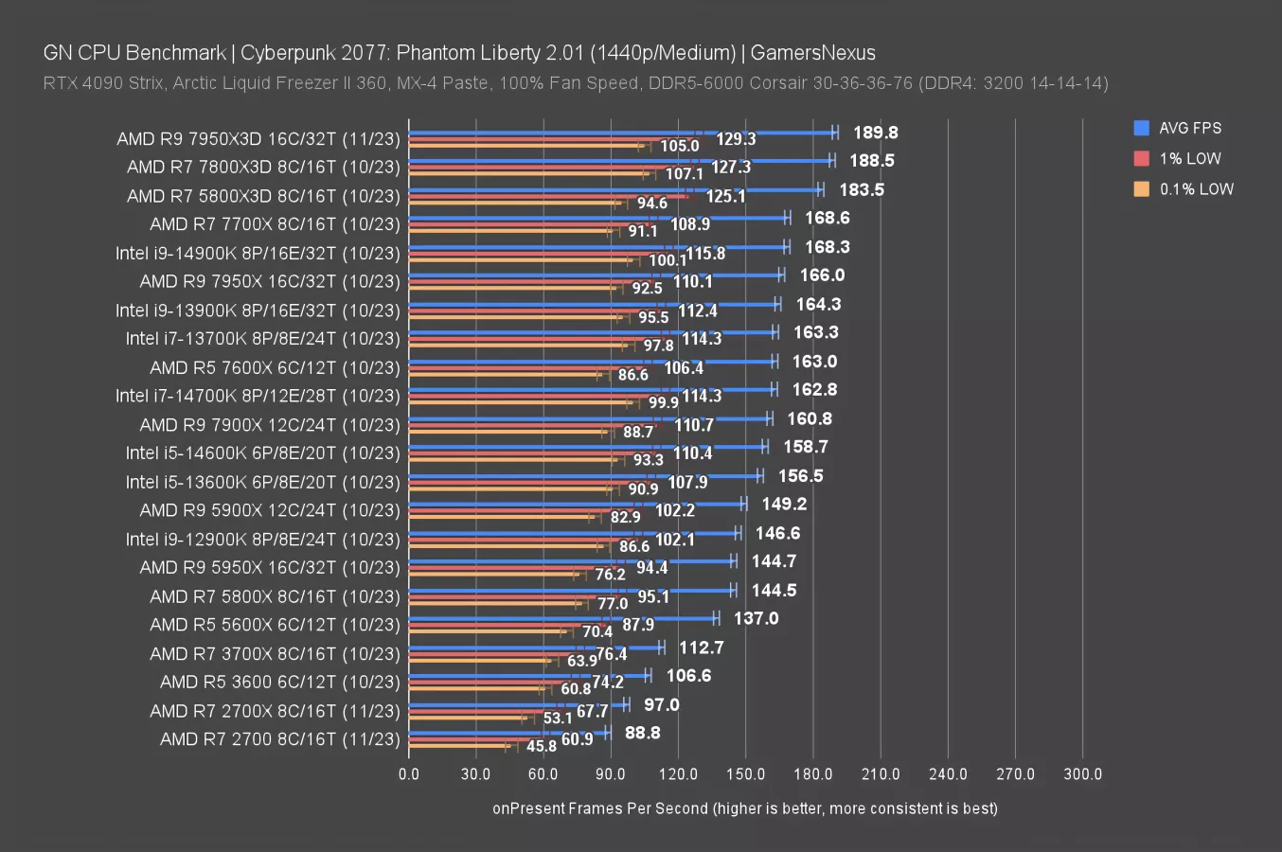
Task: Click the 300.0 x-axis tick label
Action: 1082,773
